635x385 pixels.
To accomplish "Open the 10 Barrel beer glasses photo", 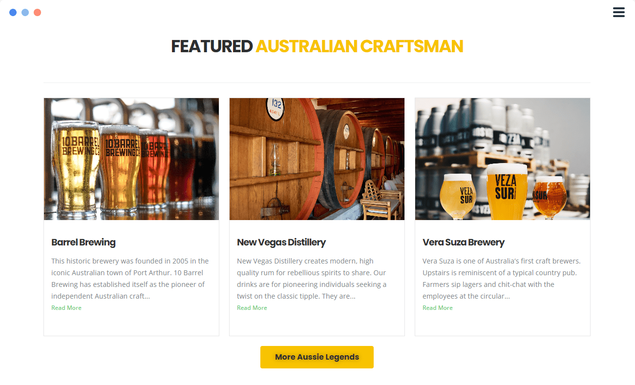I will [131, 159].
